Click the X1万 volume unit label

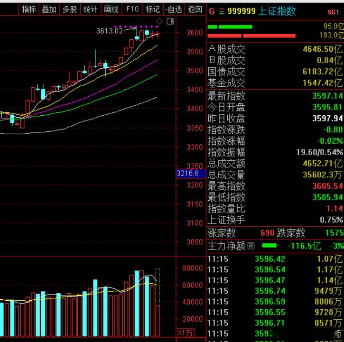[x=185, y=333]
